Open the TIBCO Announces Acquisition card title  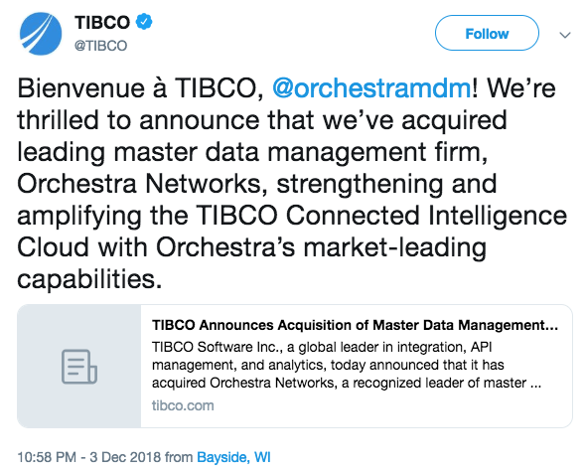pyautogui.click(x=355, y=325)
